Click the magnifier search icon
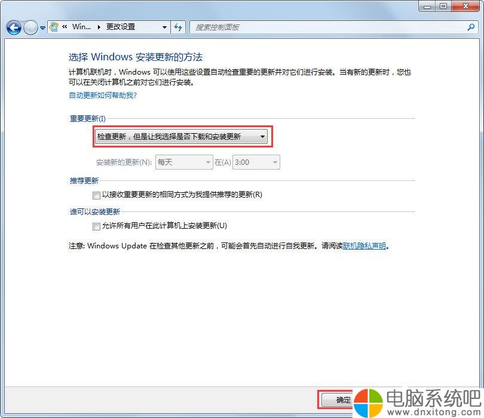The image size is (484, 418). click(471, 27)
